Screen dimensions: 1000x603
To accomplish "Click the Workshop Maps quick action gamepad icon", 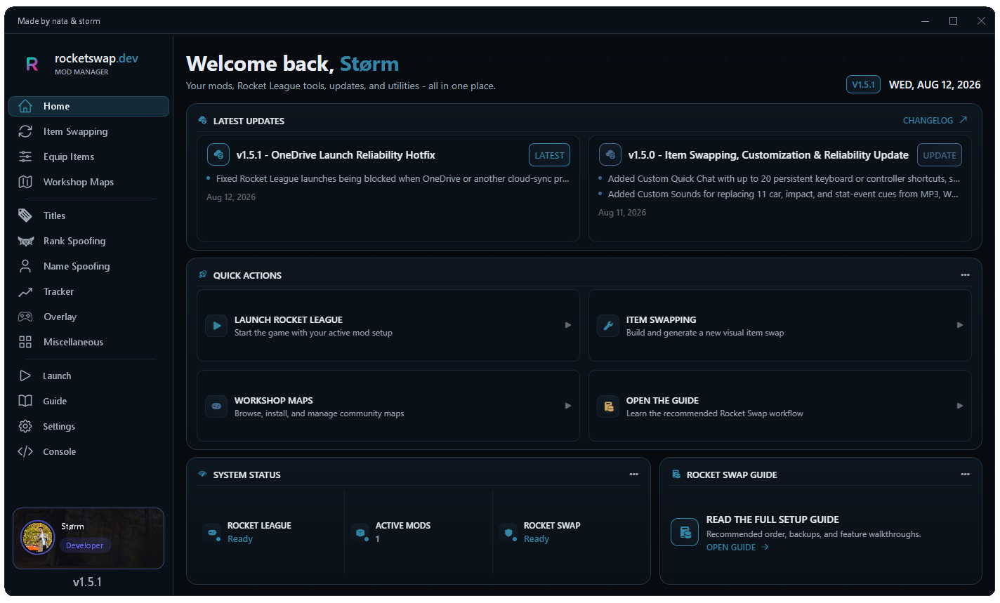I will 216,406.
